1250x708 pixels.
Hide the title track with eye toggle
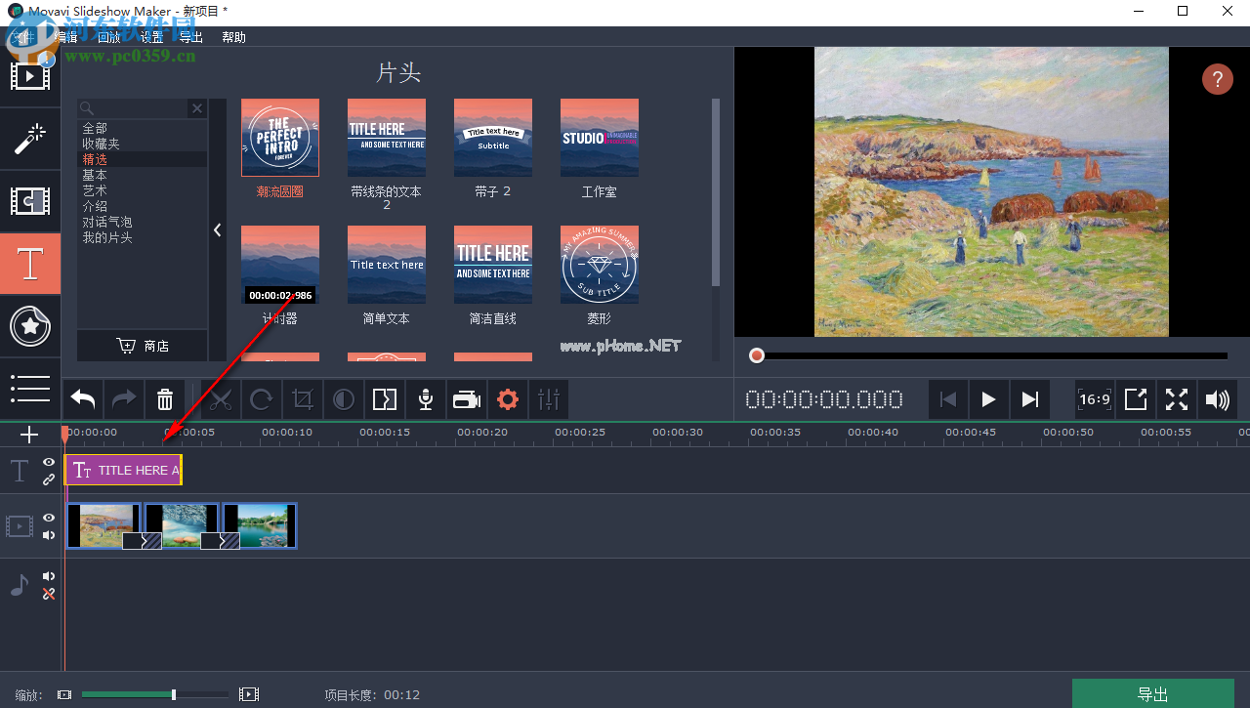tap(48, 462)
